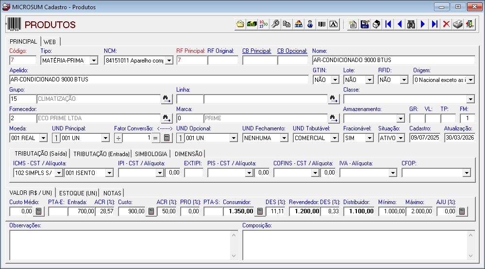
Task: Create a new product record
Action: pyautogui.click(x=353, y=24)
